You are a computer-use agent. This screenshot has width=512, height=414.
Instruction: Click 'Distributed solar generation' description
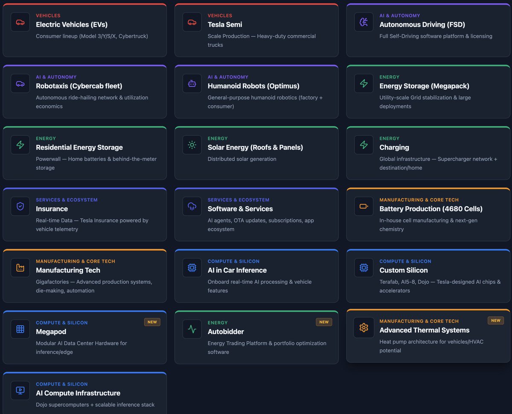[x=242, y=159]
